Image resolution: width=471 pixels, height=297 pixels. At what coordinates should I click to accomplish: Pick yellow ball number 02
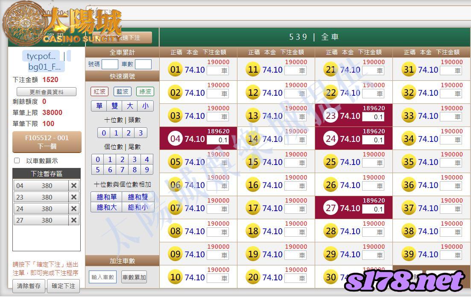[175, 93]
